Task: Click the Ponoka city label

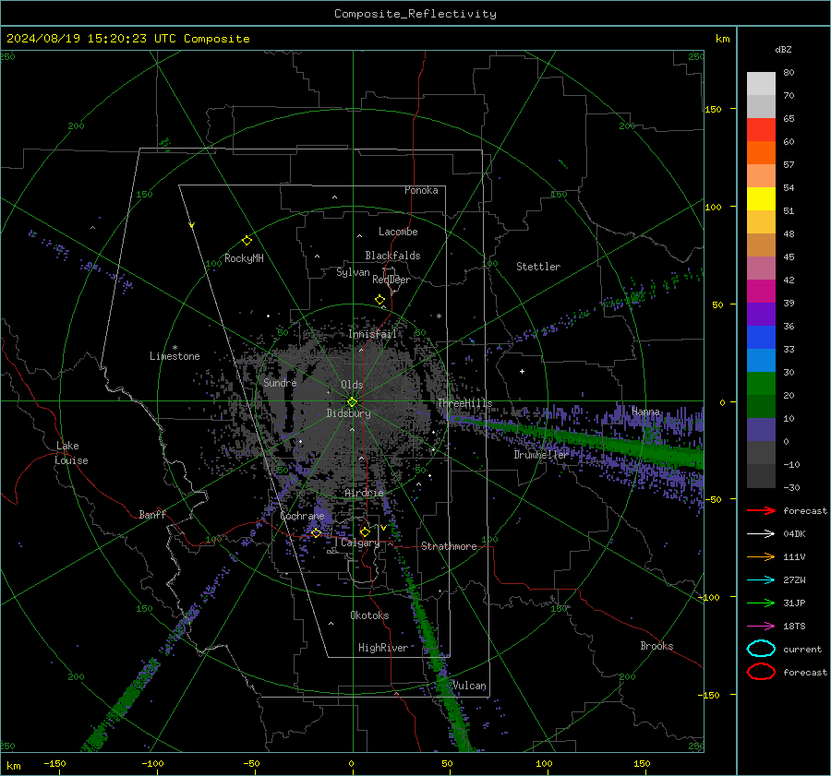Action: (421, 190)
